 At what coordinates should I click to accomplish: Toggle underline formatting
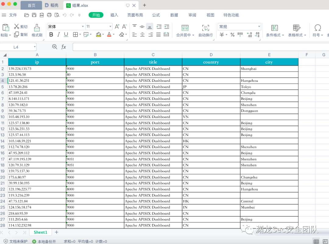[x=66, y=35]
